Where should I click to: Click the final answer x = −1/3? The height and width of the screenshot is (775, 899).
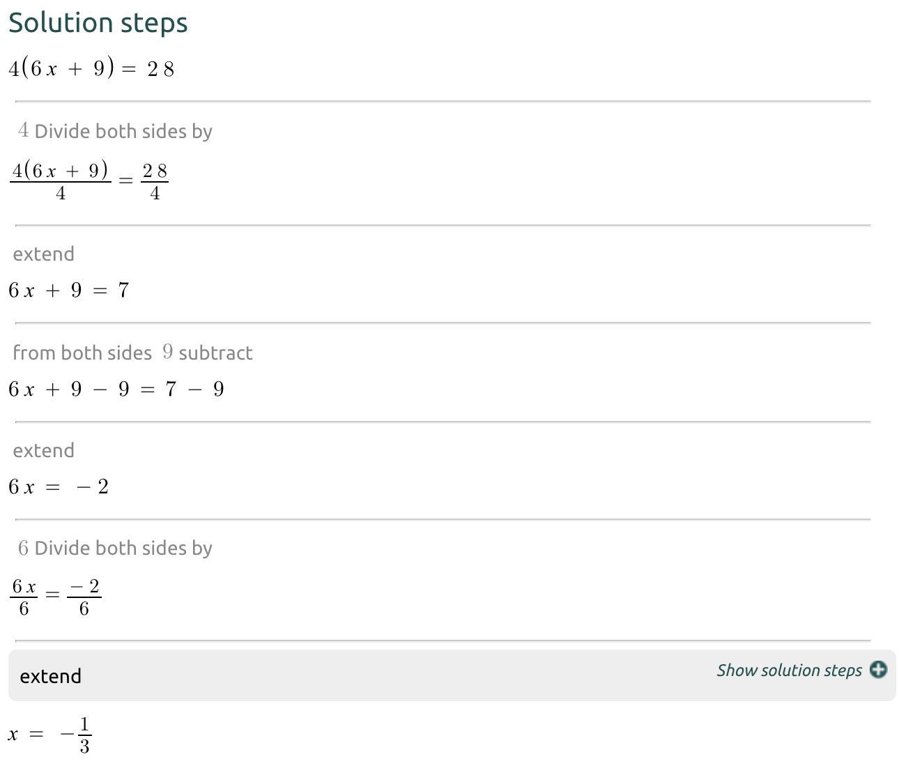50,735
